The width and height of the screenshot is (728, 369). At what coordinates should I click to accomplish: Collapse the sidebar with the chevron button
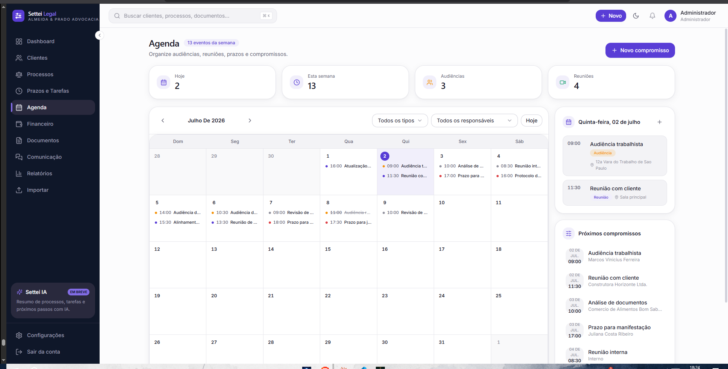click(x=99, y=35)
